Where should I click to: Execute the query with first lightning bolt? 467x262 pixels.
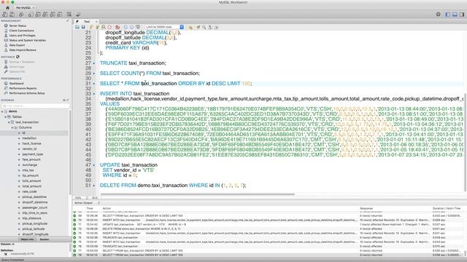(91, 27)
